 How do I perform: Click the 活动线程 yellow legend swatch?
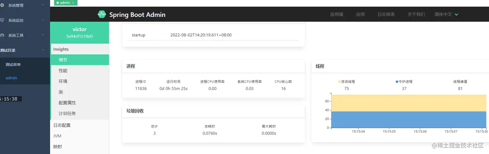click(x=339, y=82)
